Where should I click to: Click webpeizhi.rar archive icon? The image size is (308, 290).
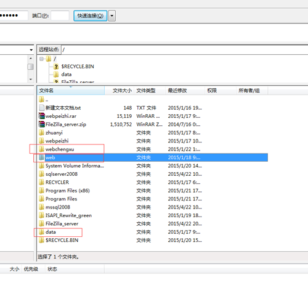coord(42,116)
